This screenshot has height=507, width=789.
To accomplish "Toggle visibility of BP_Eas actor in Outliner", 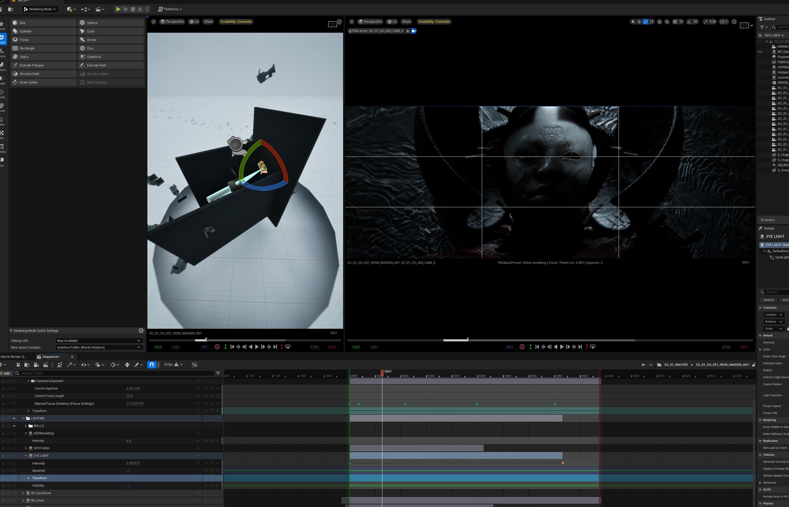I will coord(760,52).
